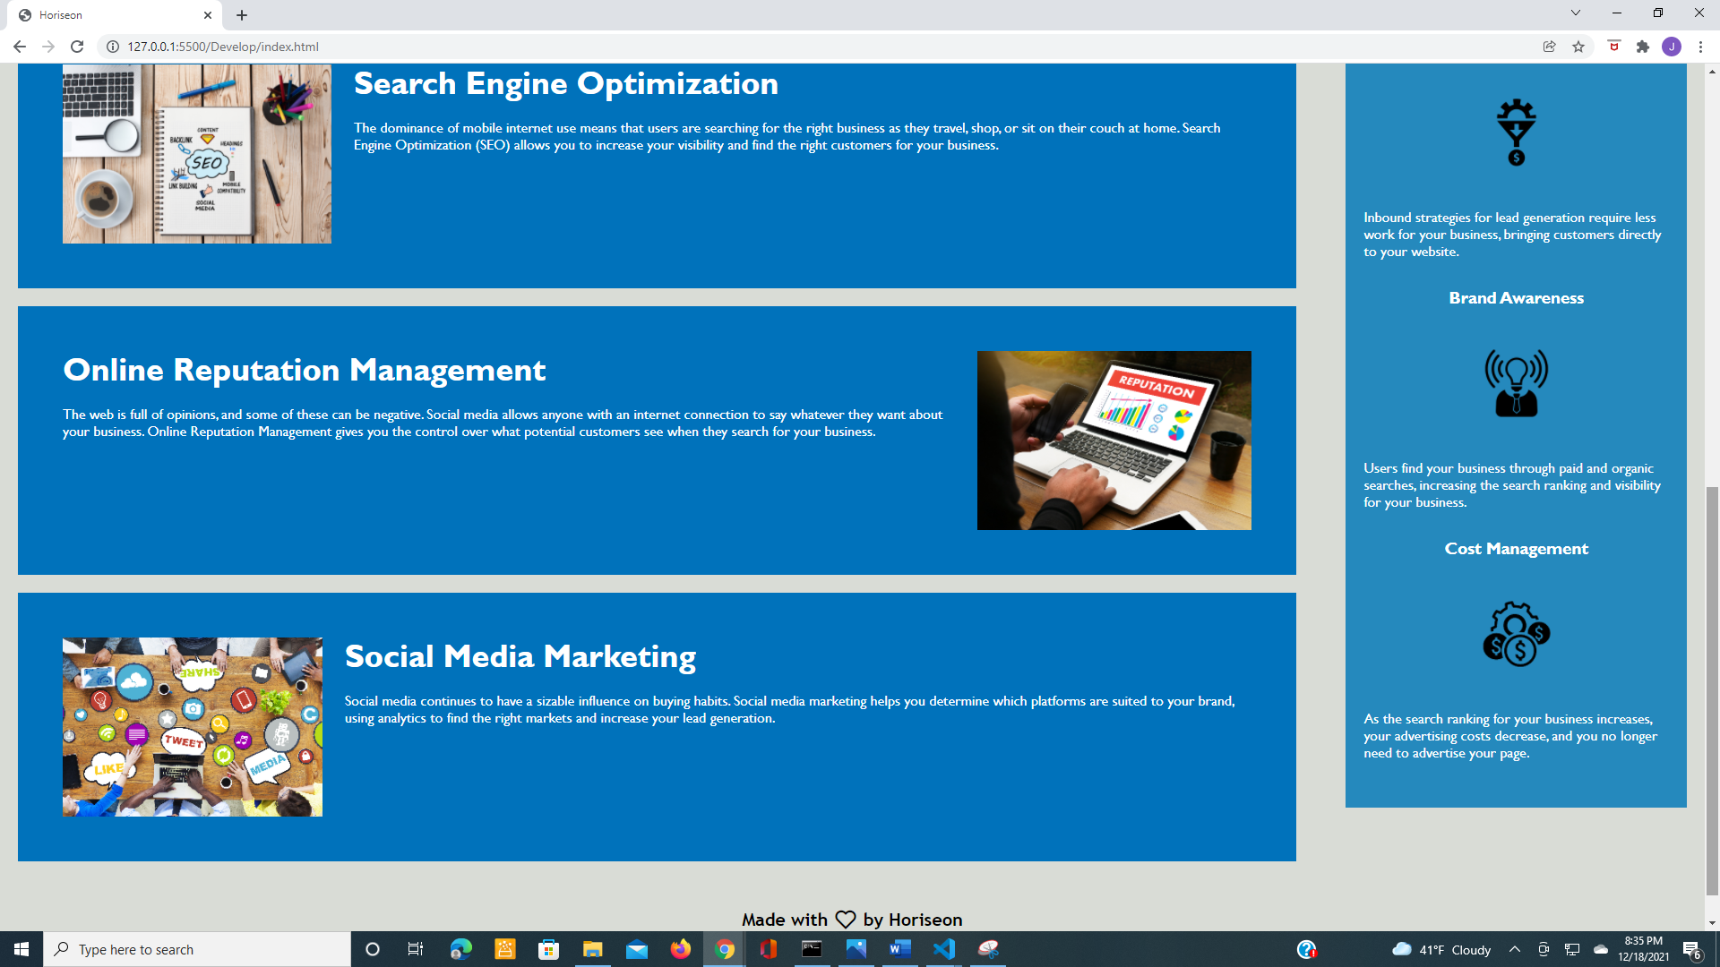
Task: Click the heart icon in footer
Action: click(x=845, y=920)
